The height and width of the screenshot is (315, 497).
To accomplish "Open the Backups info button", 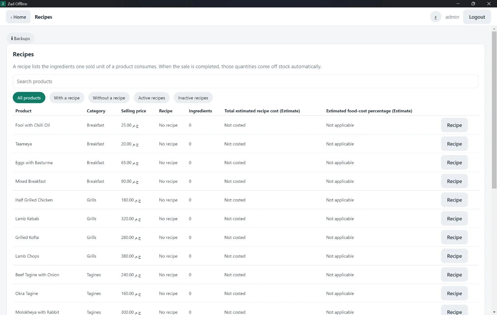I will pos(21,38).
